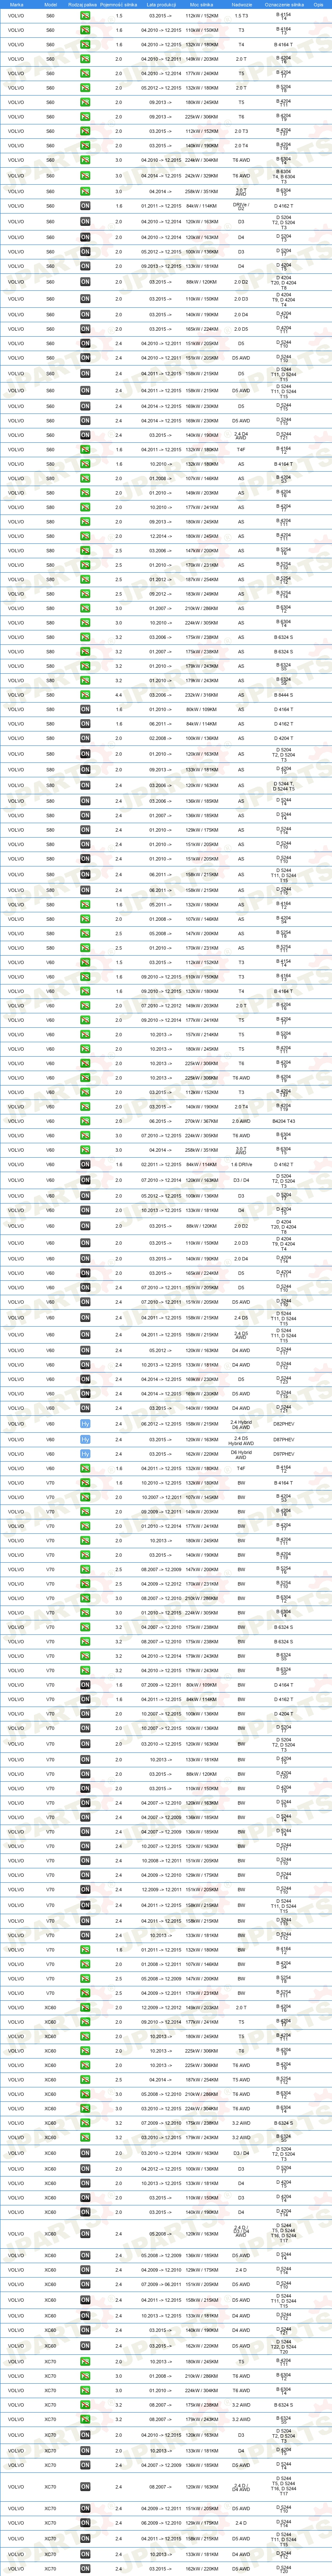Click the Model column header
This screenshot has width=332, height=2576.
click(51, 4)
